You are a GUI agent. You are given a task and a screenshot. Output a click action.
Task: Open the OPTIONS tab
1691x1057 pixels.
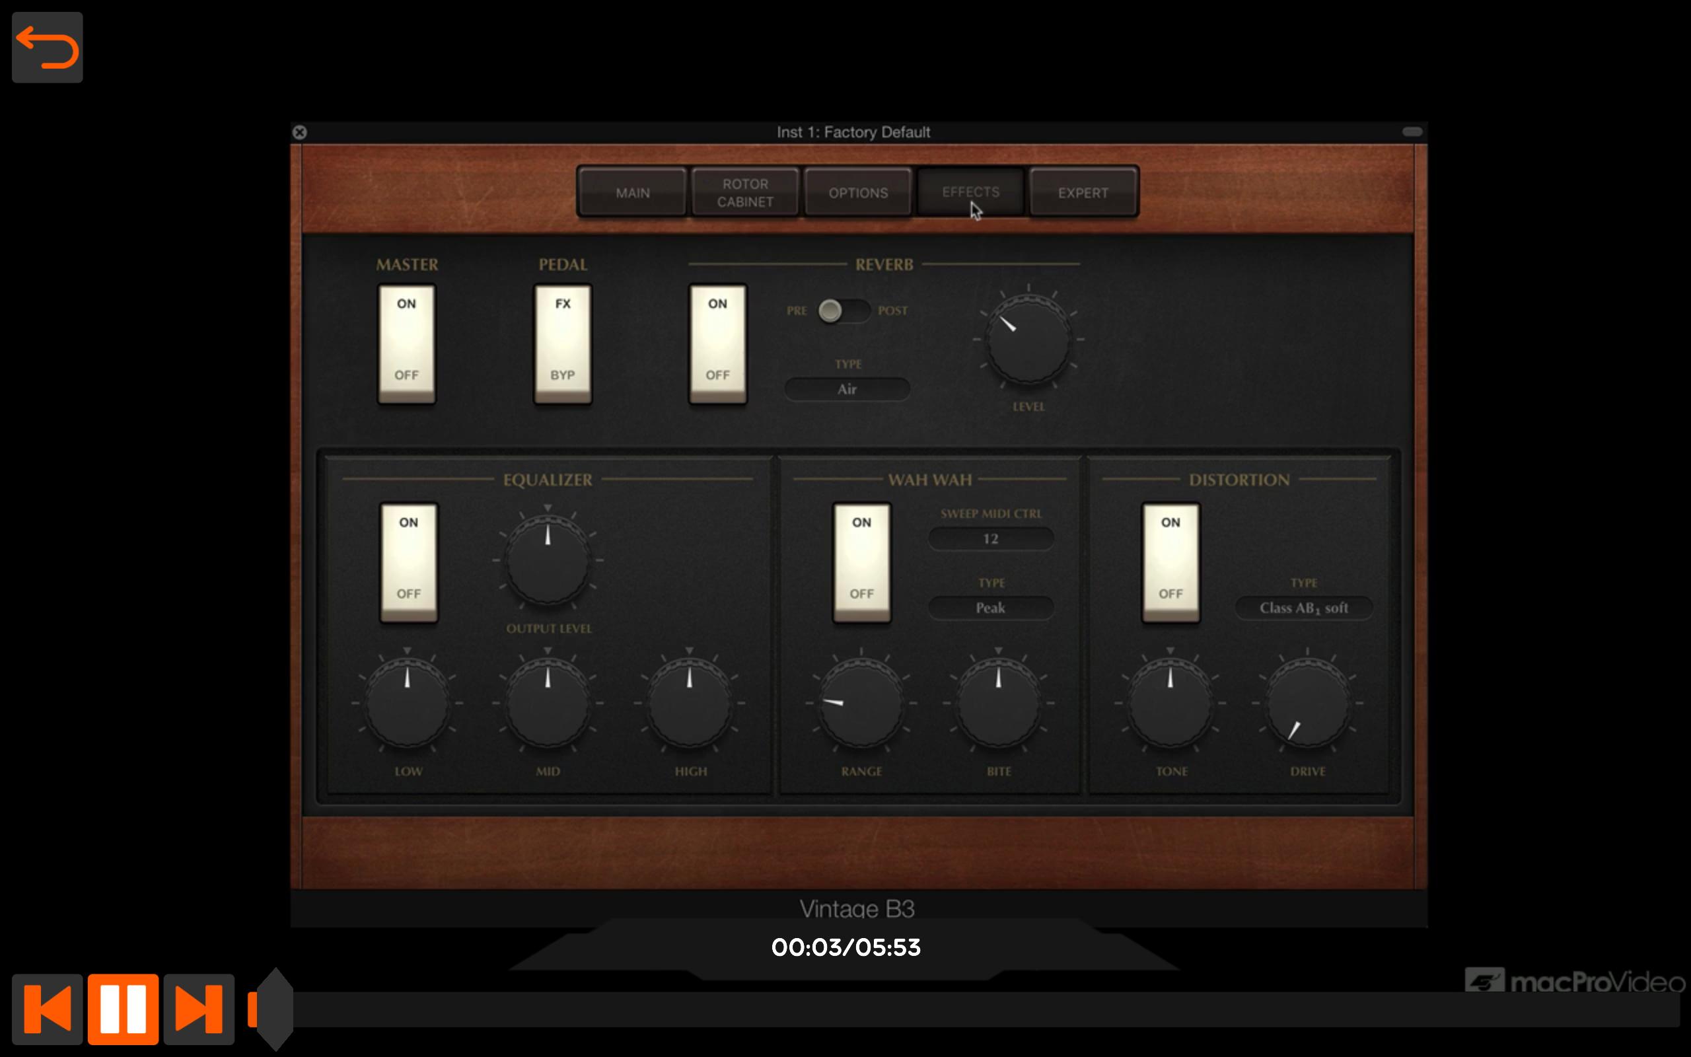click(858, 192)
